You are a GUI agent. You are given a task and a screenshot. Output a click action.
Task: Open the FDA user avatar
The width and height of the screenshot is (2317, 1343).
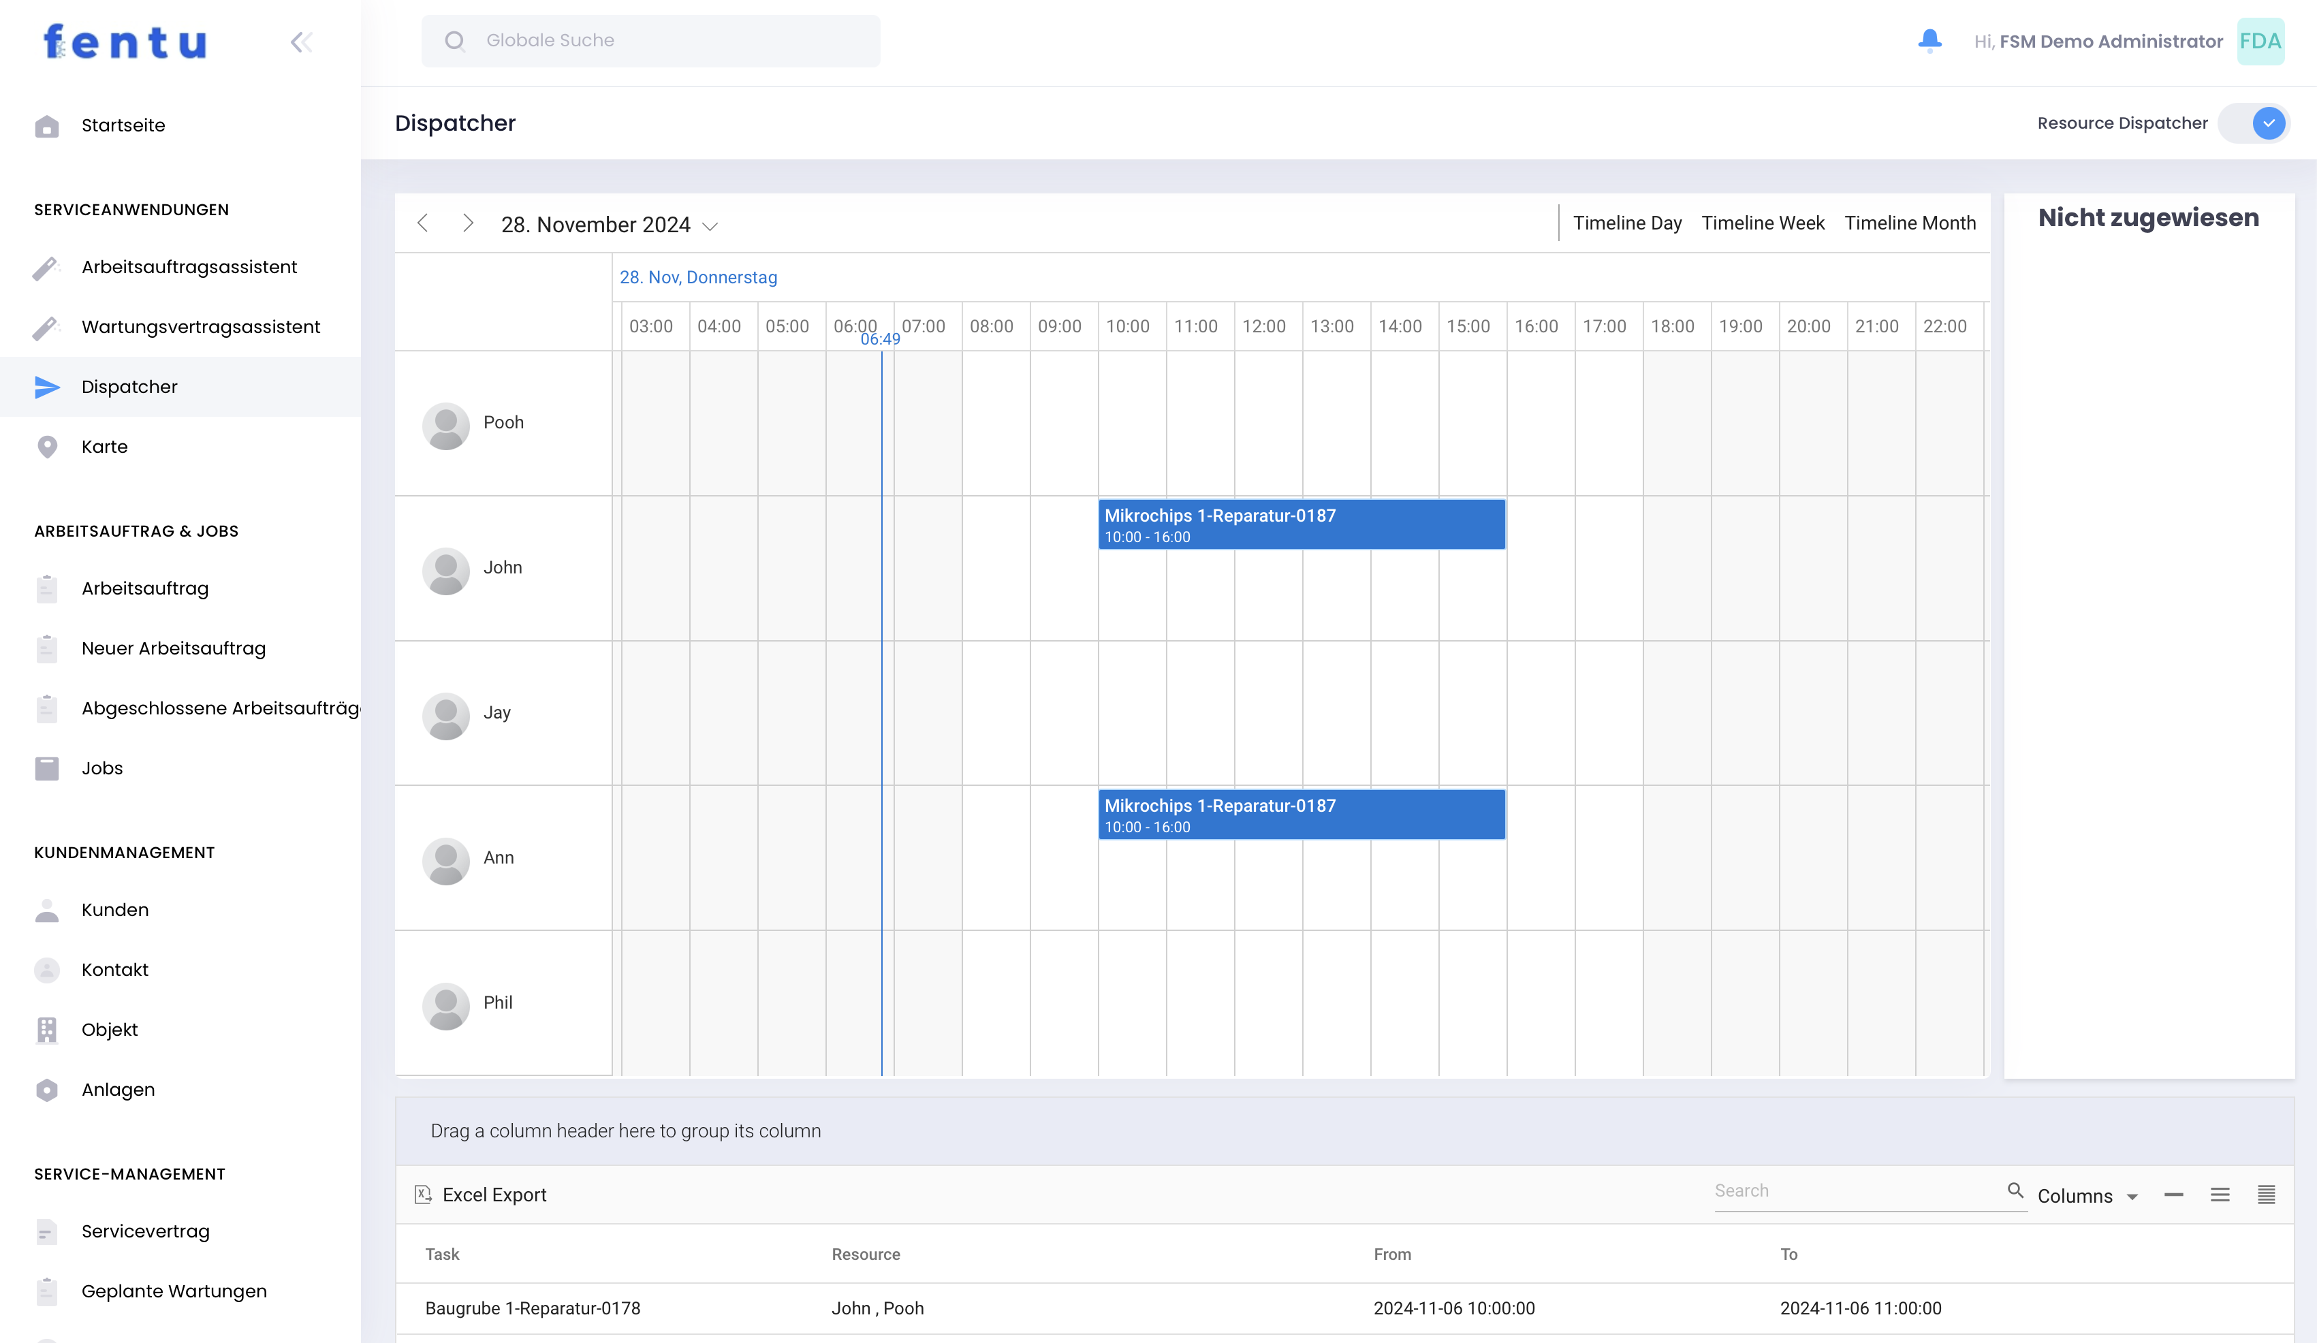2260,42
